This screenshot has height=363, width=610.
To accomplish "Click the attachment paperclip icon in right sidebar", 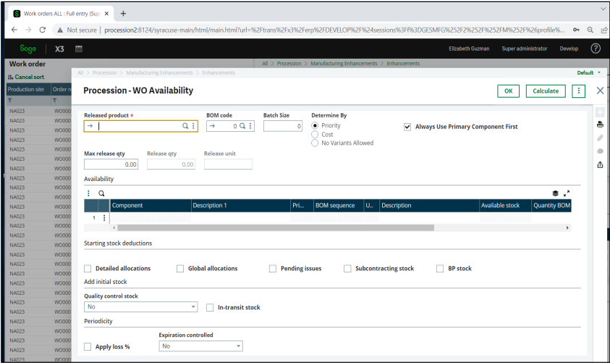I will 600,138.
